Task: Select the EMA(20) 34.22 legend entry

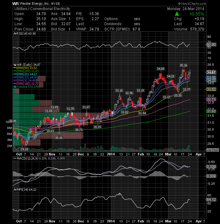Action: click(x=25, y=74)
